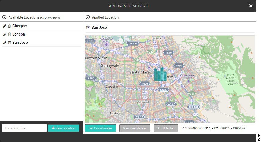Edit the London location with pencil icon
This screenshot has width=261, height=142.
point(5,34)
